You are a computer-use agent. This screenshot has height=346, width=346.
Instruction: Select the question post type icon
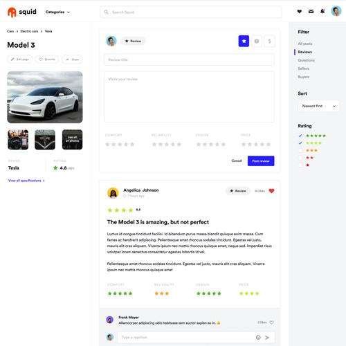[x=257, y=41]
